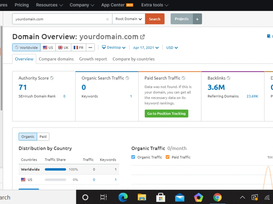Image resolution: width=273 pixels, height=204 pixels.
Task: Open the Desktop device dropdown
Action: tap(114, 47)
